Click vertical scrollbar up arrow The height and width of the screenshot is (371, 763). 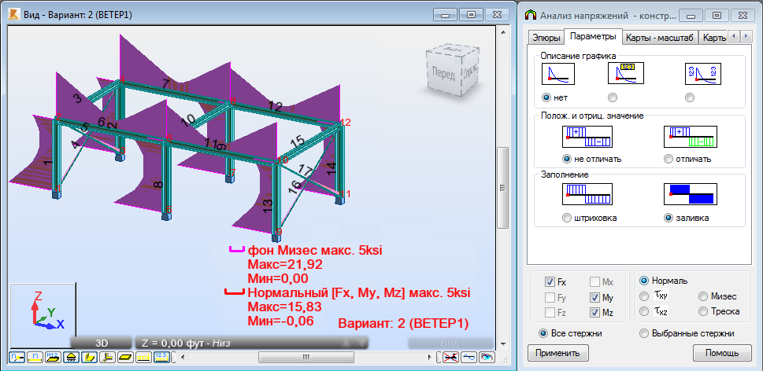pos(502,31)
